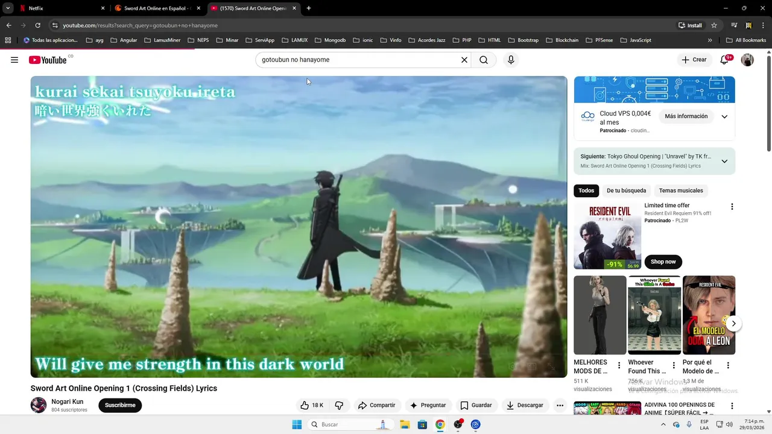Open the Blockchain bookmarks folder
This screenshot has width=772, height=434.
click(562, 40)
